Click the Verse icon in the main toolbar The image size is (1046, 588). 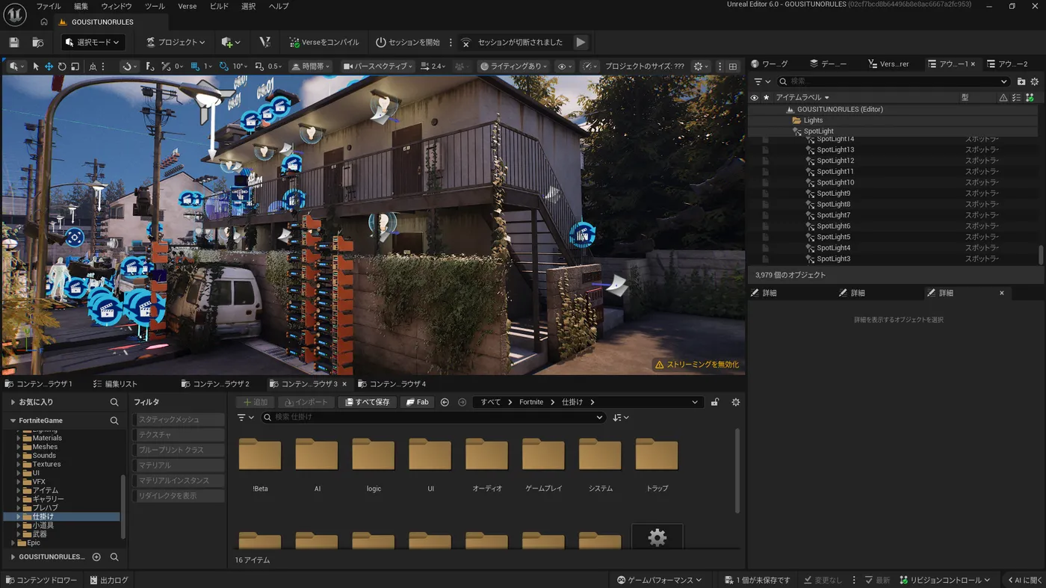(264, 43)
